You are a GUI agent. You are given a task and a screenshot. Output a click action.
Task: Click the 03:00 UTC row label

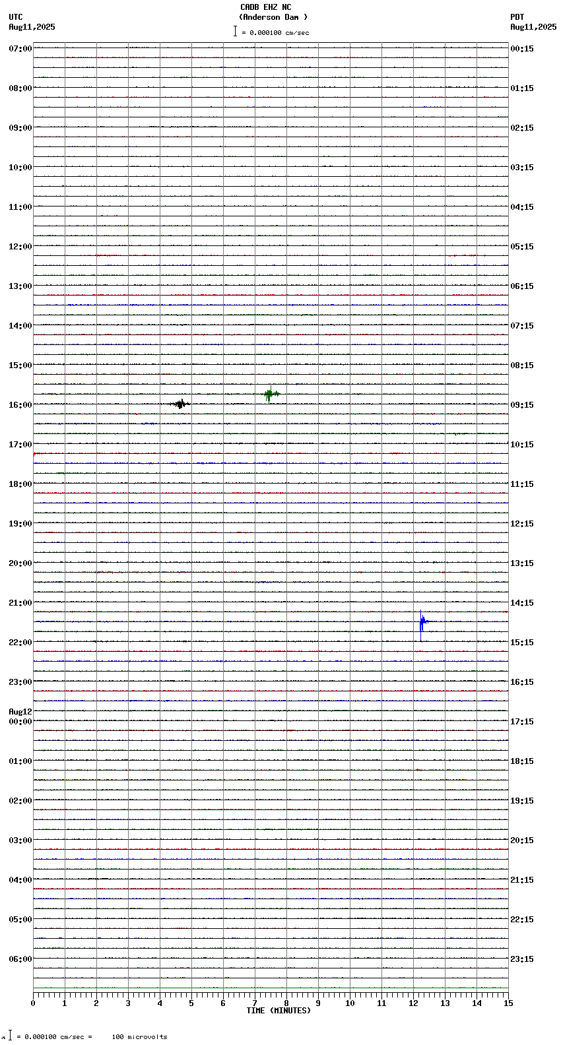coord(20,840)
